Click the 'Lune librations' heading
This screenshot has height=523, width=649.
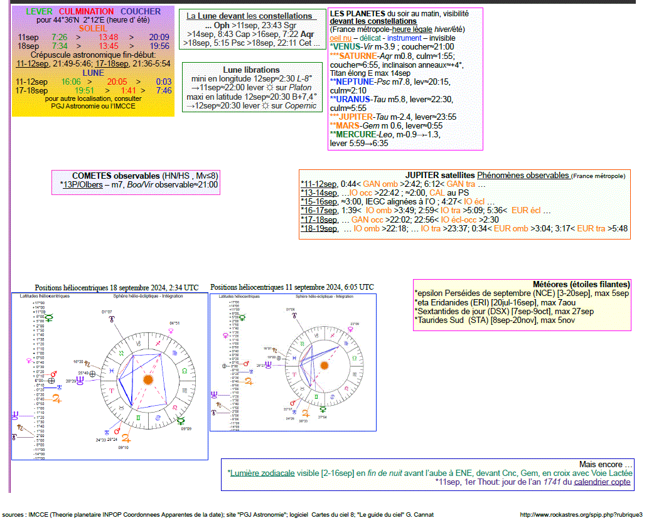[251, 70]
